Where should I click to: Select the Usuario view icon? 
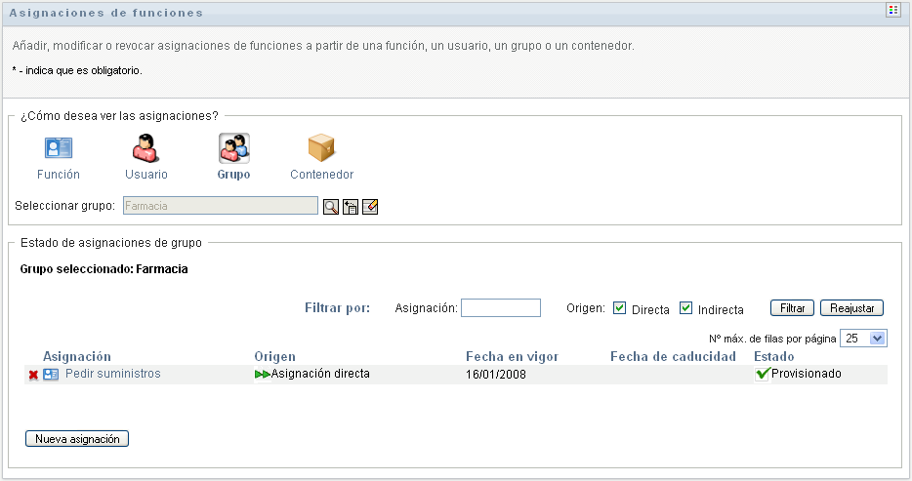(145, 148)
